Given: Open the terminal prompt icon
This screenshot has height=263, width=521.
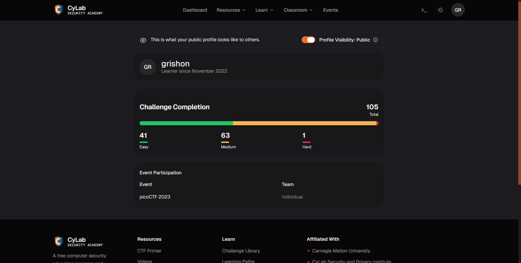Looking at the screenshot, I should click(x=424, y=10).
